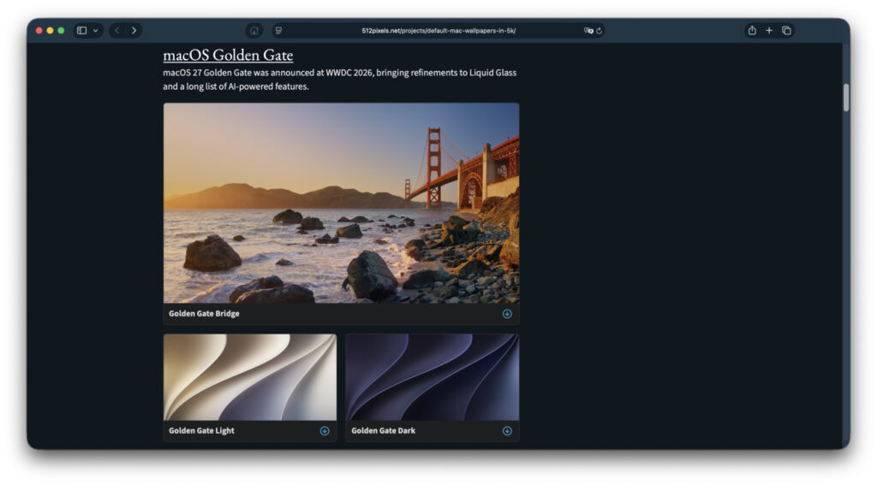
Task: Open a new tab with plus icon
Action: [769, 31]
